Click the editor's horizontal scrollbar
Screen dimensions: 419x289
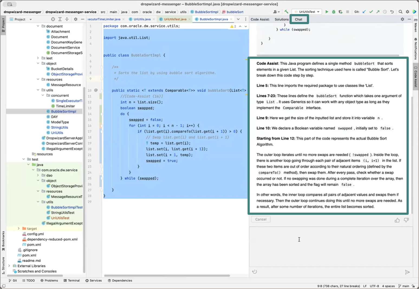click(x=167, y=276)
